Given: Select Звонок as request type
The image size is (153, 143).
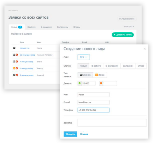Looking at the screenshot, I should point(85,75).
